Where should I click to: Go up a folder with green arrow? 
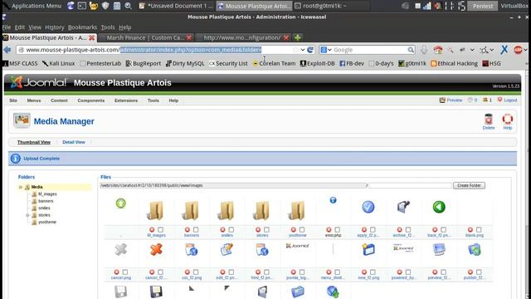(x=121, y=203)
